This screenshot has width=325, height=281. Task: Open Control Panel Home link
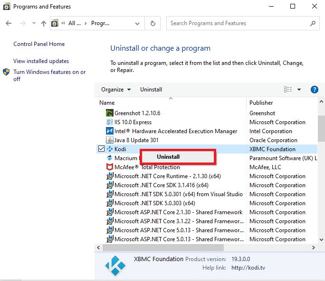39,44
